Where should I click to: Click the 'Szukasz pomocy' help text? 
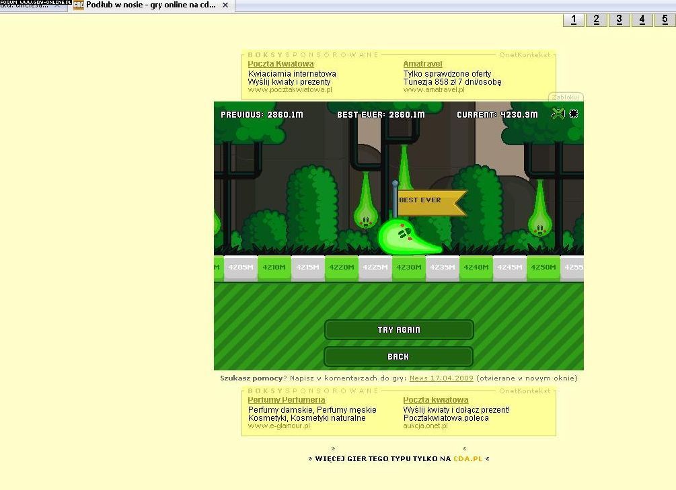click(x=252, y=378)
